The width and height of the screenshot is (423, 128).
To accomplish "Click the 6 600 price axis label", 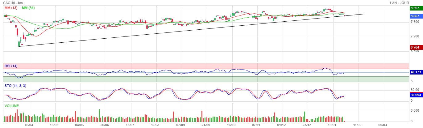I will click(x=414, y=51).
